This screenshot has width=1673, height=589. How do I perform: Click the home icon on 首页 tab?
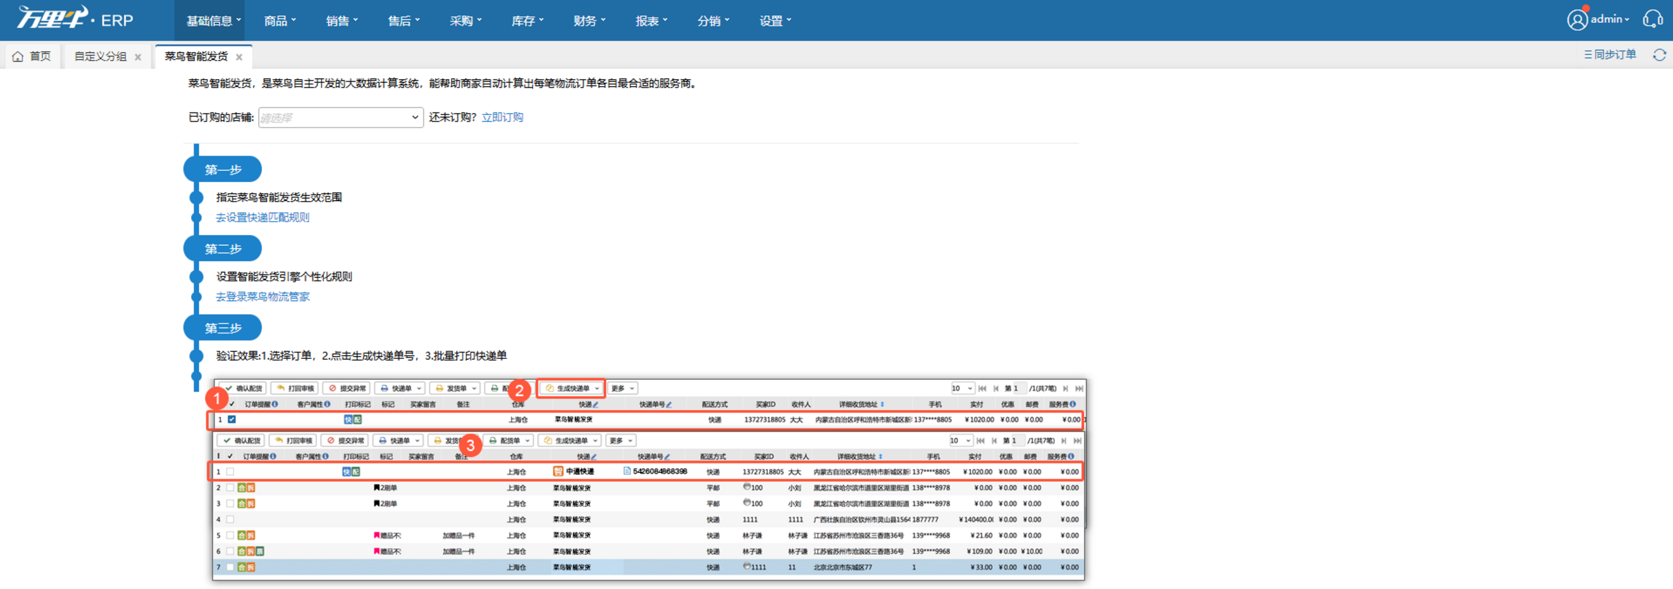pyautogui.click(x=18, y=56)
